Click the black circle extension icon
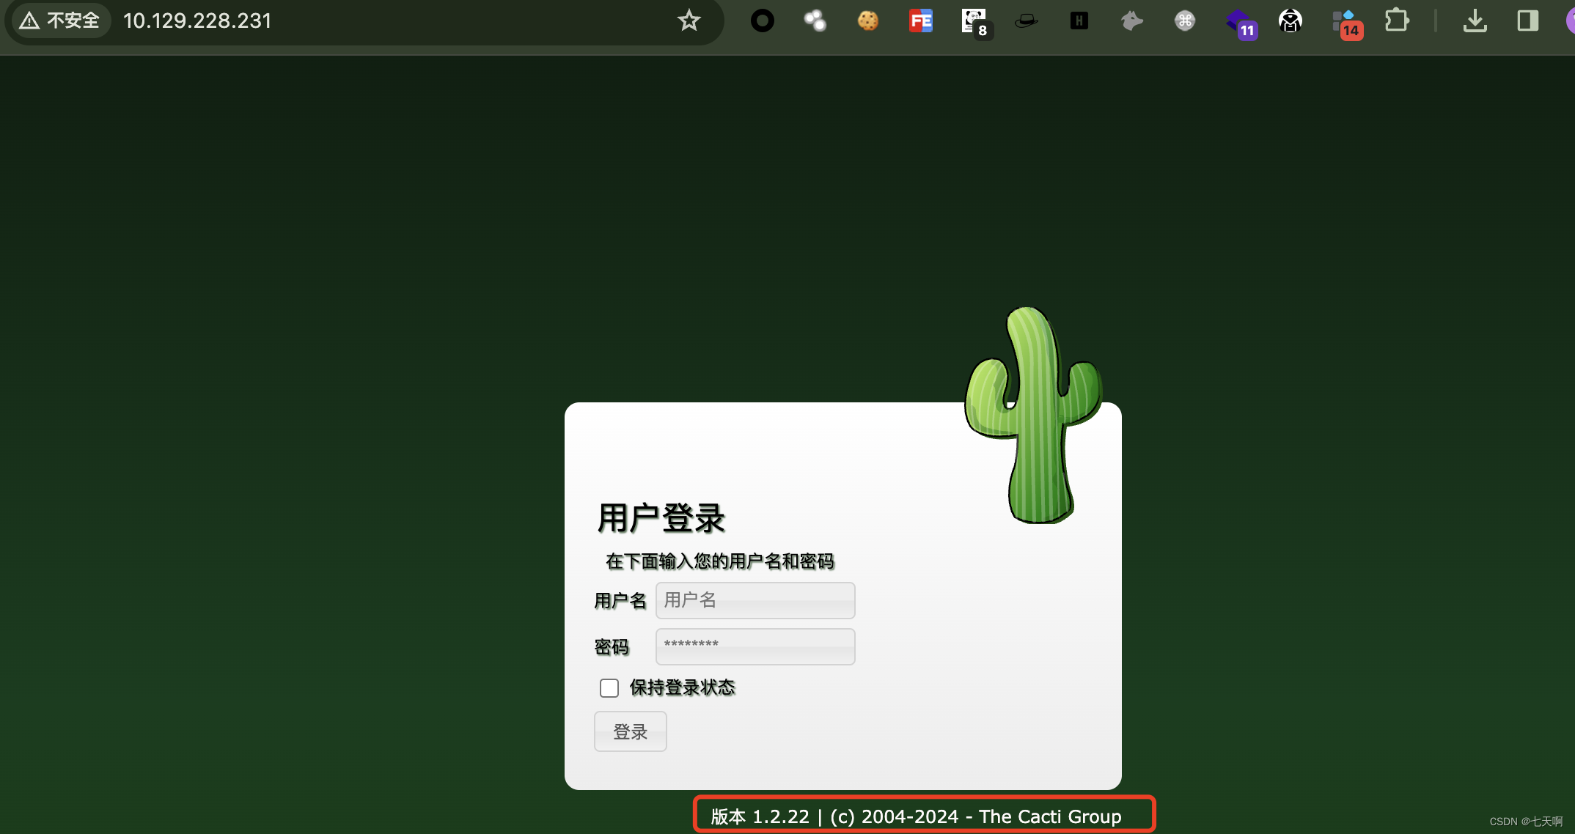This screenshot has width=1575, height=834. 763,21
